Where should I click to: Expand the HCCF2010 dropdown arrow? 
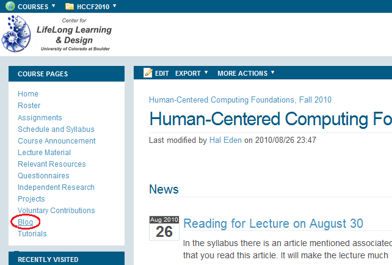click(x=115, y=5)
